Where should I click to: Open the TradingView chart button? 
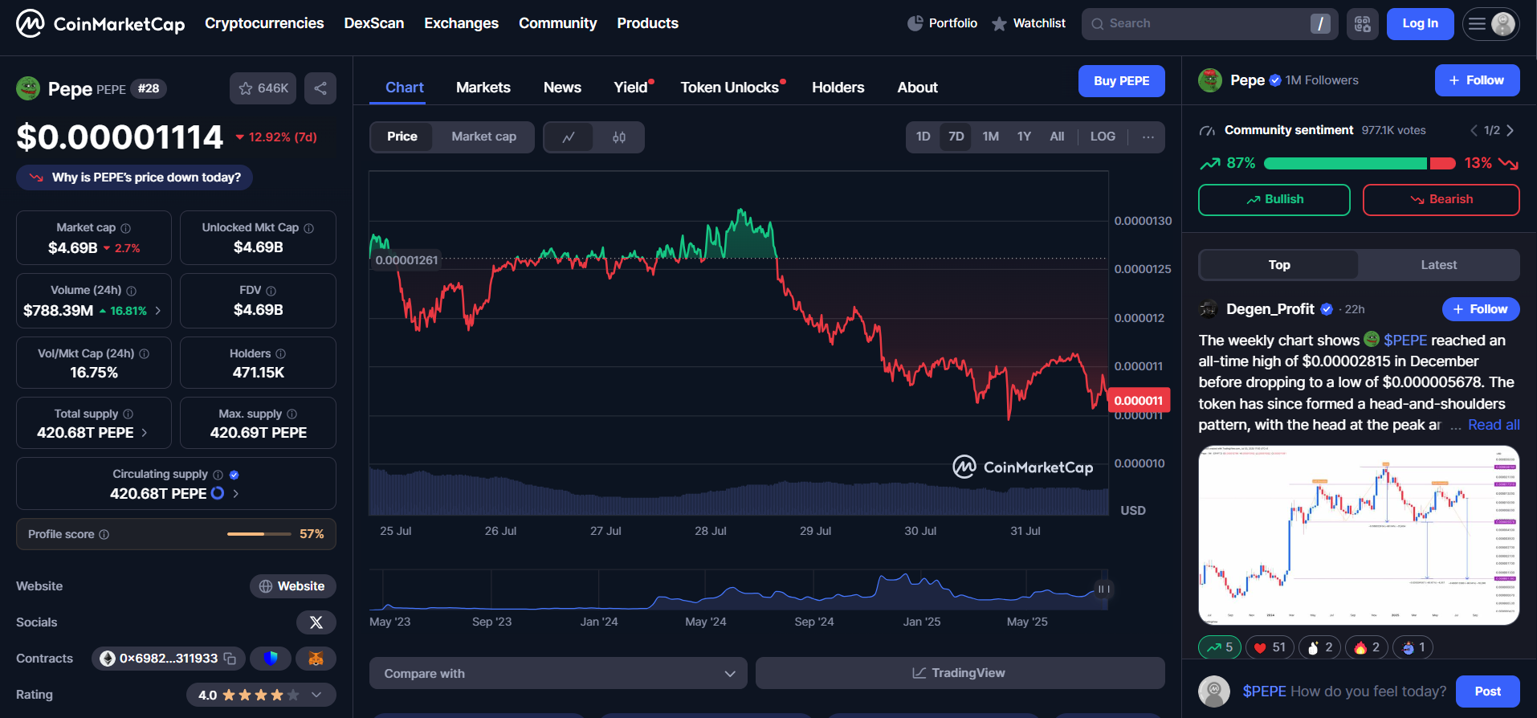pyautogui.click(x=960, y=673)
